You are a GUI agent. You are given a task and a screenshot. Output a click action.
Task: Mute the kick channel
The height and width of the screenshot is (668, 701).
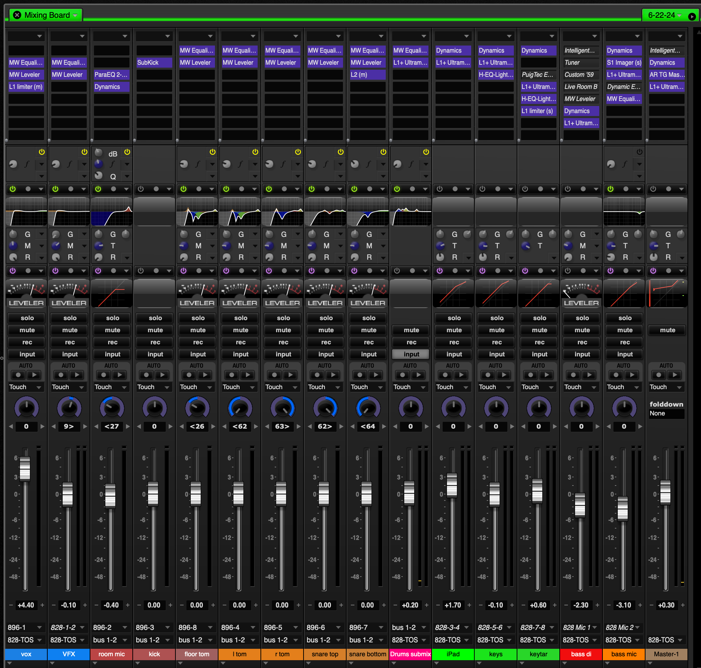pos(155,330)
